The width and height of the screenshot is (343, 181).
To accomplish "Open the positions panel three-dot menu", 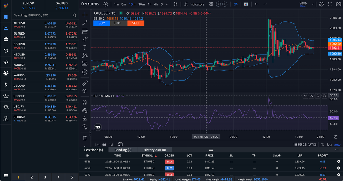I will coord(337,150).
